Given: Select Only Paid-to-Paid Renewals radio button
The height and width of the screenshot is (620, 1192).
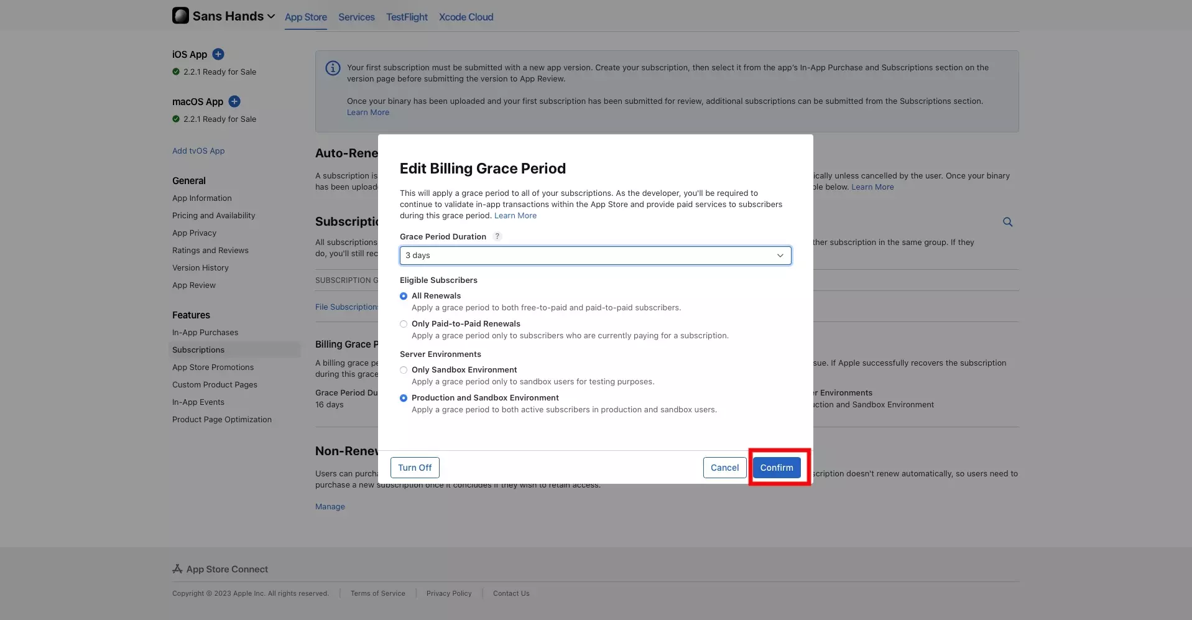Looking at the screenshot, I should (404, 324).
